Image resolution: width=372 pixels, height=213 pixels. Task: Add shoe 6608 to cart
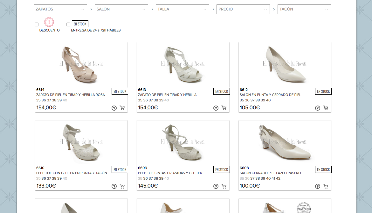click(326, 186)
